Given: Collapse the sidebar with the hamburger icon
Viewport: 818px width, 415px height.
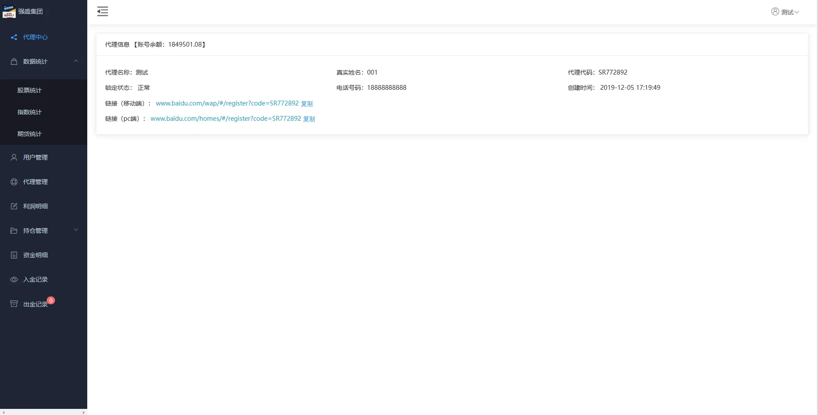Looking at the screenshot, I should [x=103, y=12].
